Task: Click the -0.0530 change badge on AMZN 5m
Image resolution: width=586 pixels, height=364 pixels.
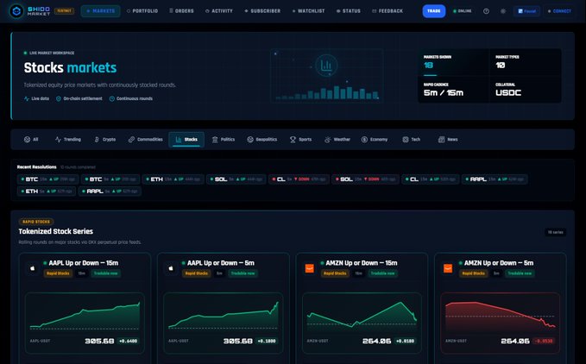Action: [544, 342]
